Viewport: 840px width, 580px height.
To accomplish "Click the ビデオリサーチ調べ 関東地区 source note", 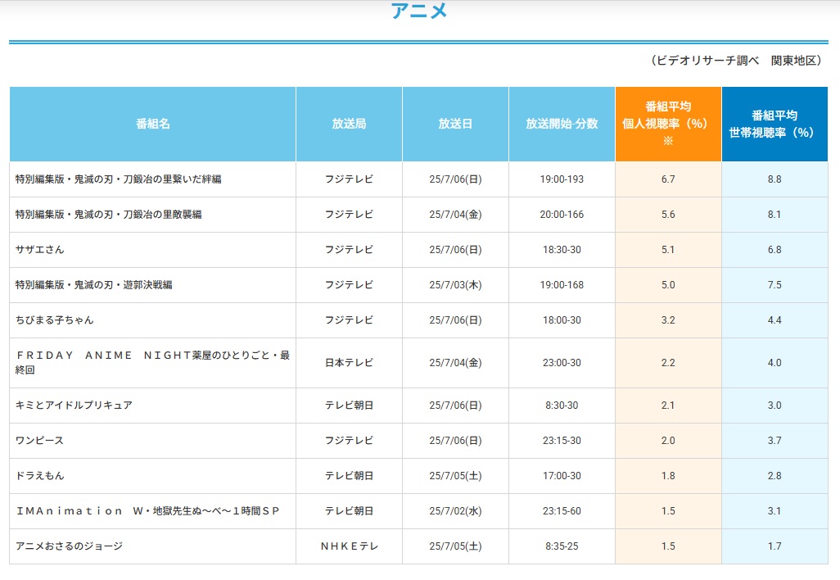I will (x=737, y=61).
